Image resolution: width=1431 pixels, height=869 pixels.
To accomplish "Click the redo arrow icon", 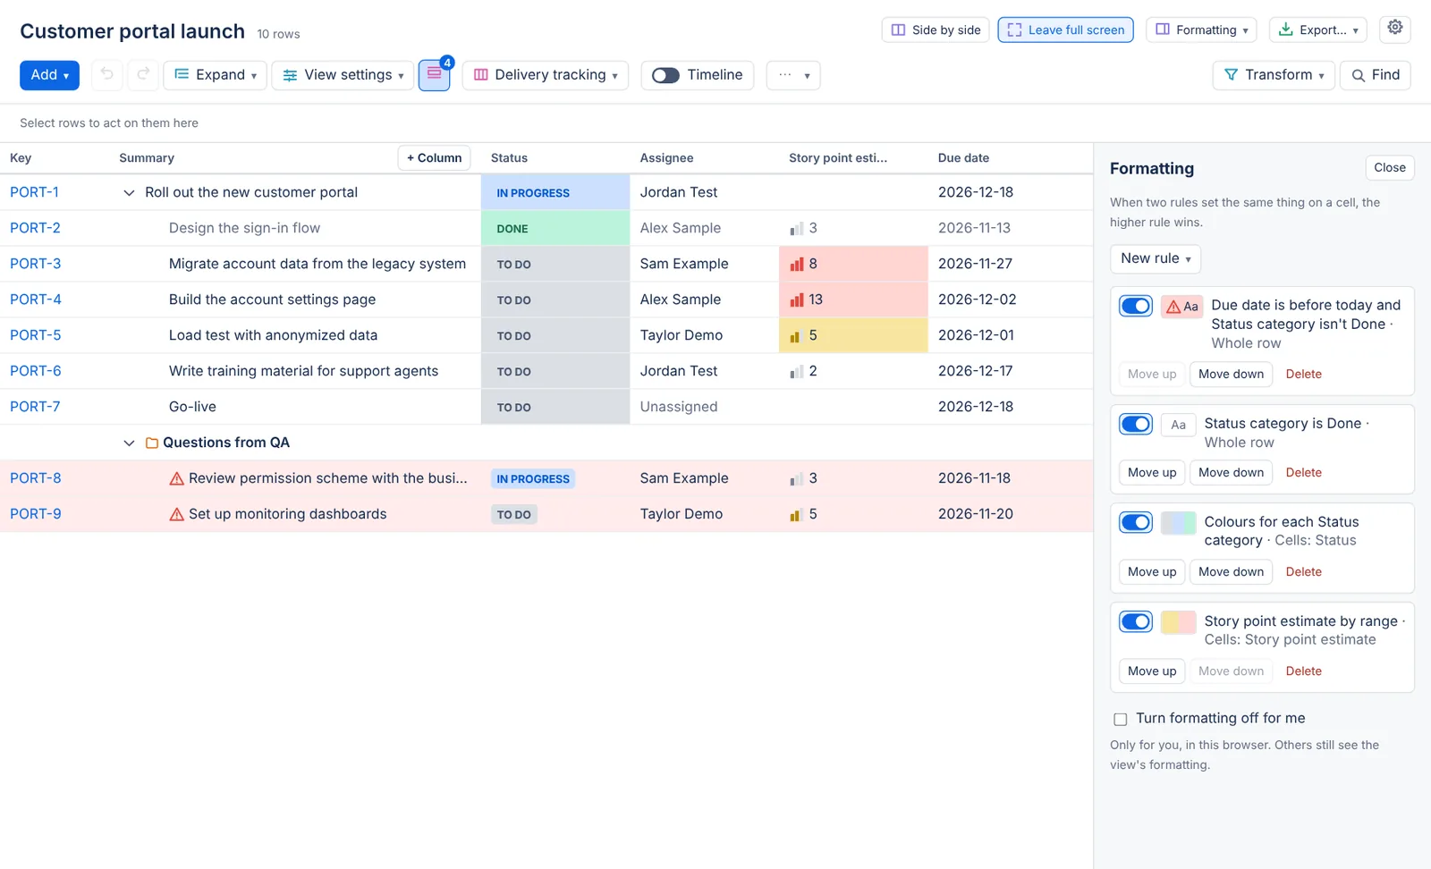I will 143,75.
